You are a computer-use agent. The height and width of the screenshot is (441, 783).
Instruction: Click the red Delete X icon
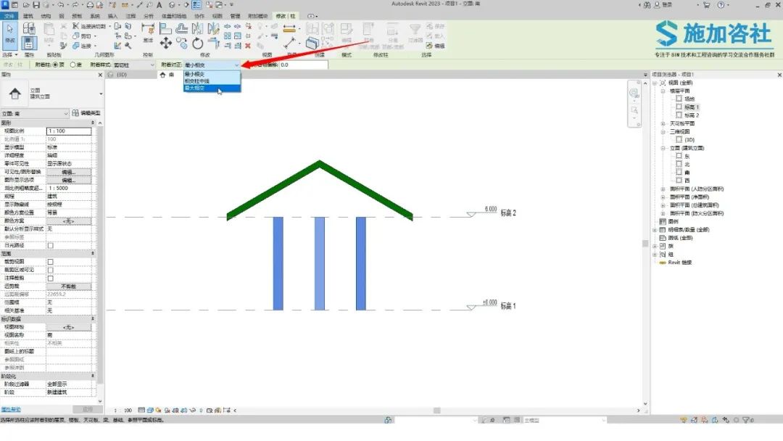tap(248, 46)
